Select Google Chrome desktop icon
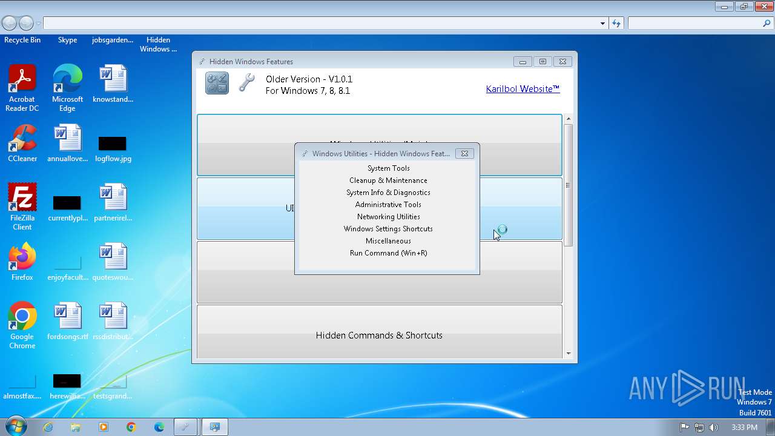Screen dimensions: 775x436 pyautogui.click(x=22, y=326)
